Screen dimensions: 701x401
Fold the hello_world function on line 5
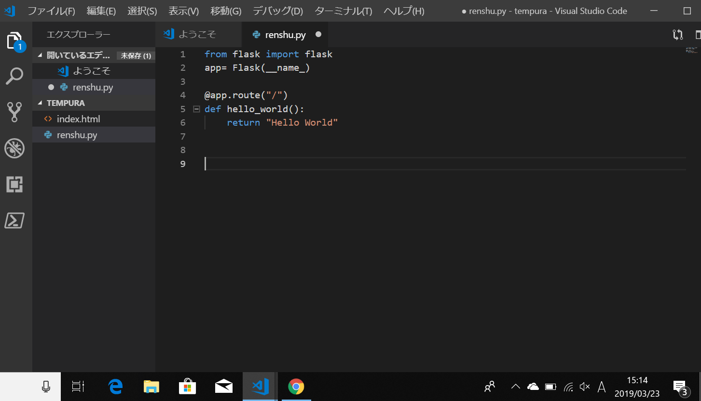tap(196, 109)
